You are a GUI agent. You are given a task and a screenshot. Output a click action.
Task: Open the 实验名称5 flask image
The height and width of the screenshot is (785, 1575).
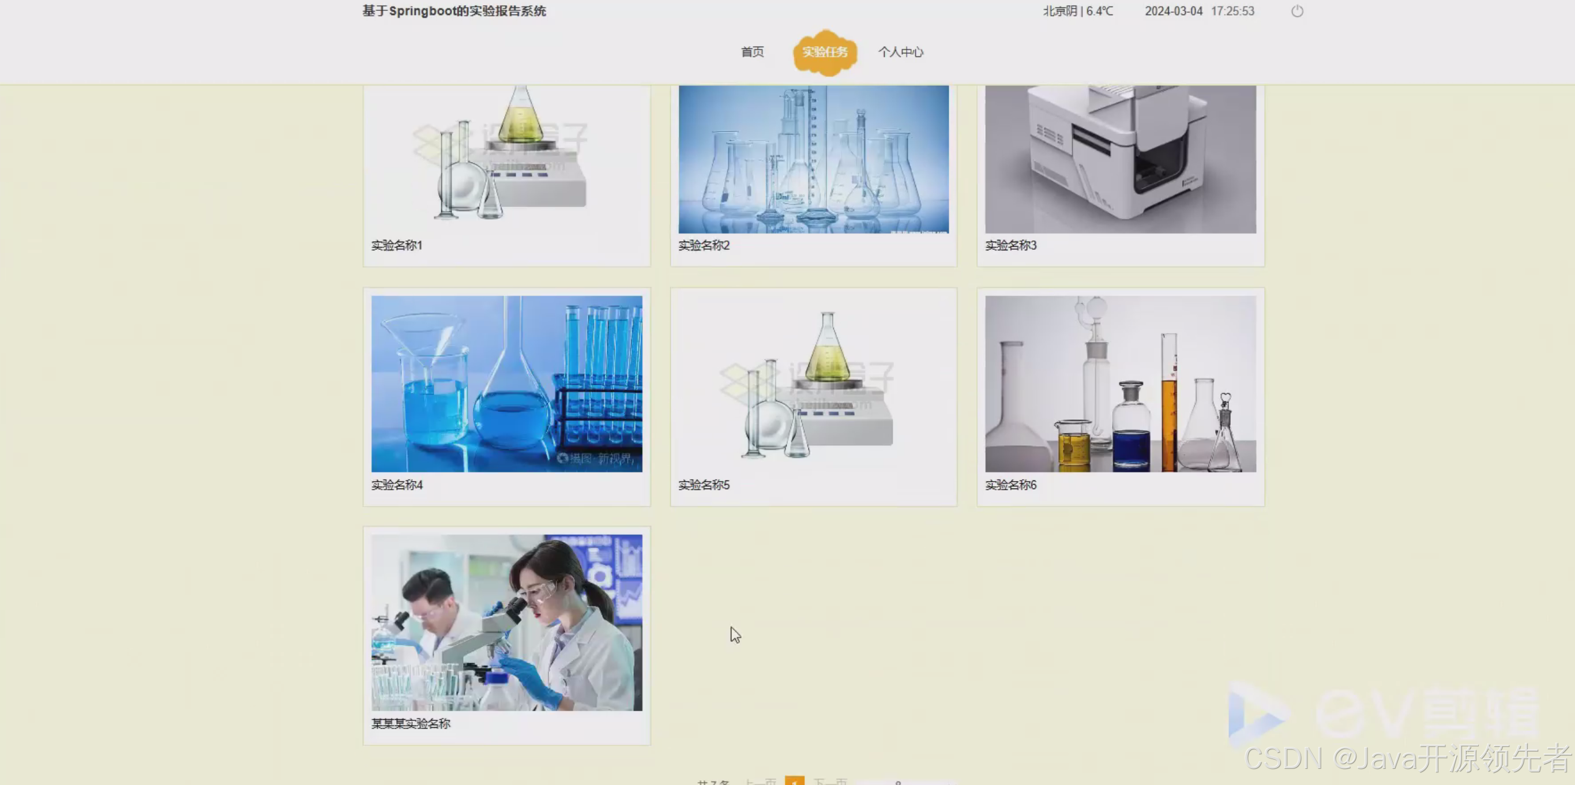tap(813, 384)
